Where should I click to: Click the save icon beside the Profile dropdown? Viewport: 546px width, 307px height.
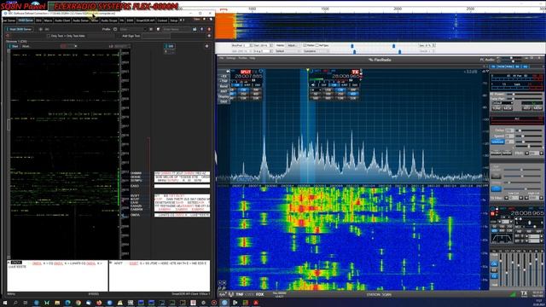[x=159, y=29]
